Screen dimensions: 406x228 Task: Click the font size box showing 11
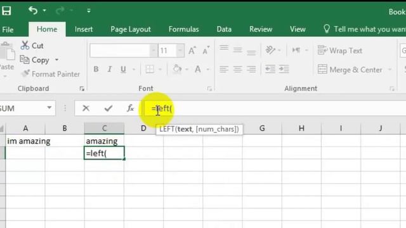click(x=167, y=51)
